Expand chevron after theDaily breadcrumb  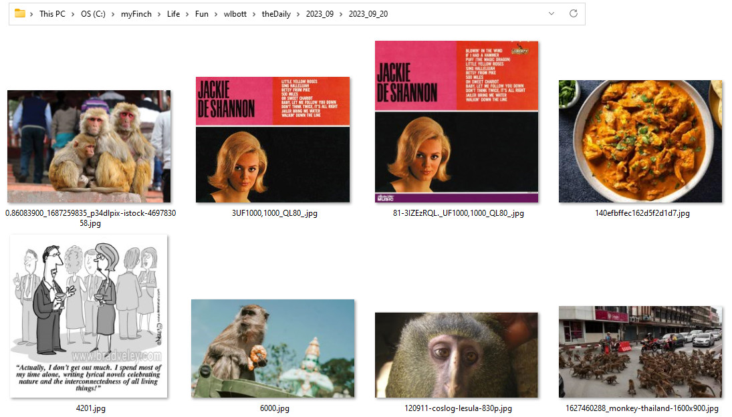[299, 14]
